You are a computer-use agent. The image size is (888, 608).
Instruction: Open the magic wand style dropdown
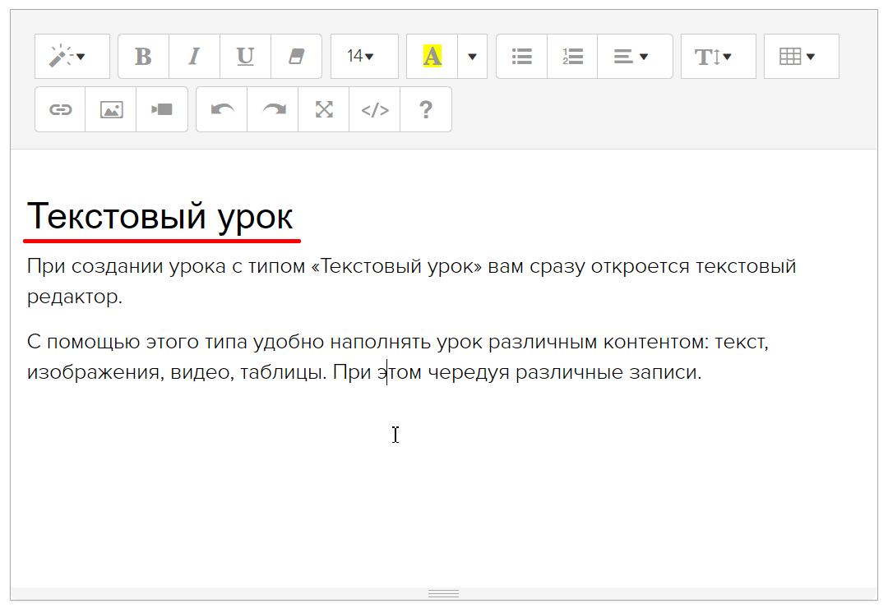(72, 57)
